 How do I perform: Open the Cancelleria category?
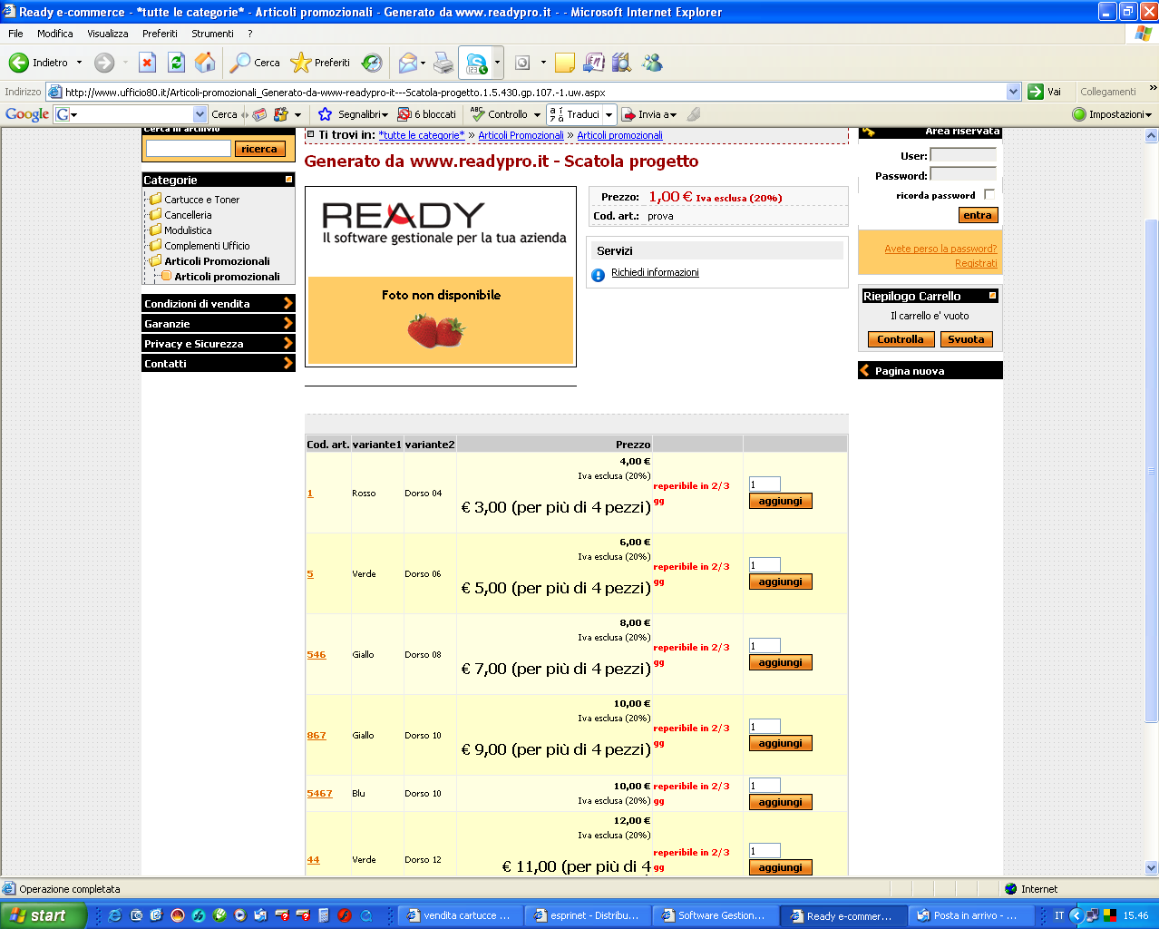pos(188,215)
